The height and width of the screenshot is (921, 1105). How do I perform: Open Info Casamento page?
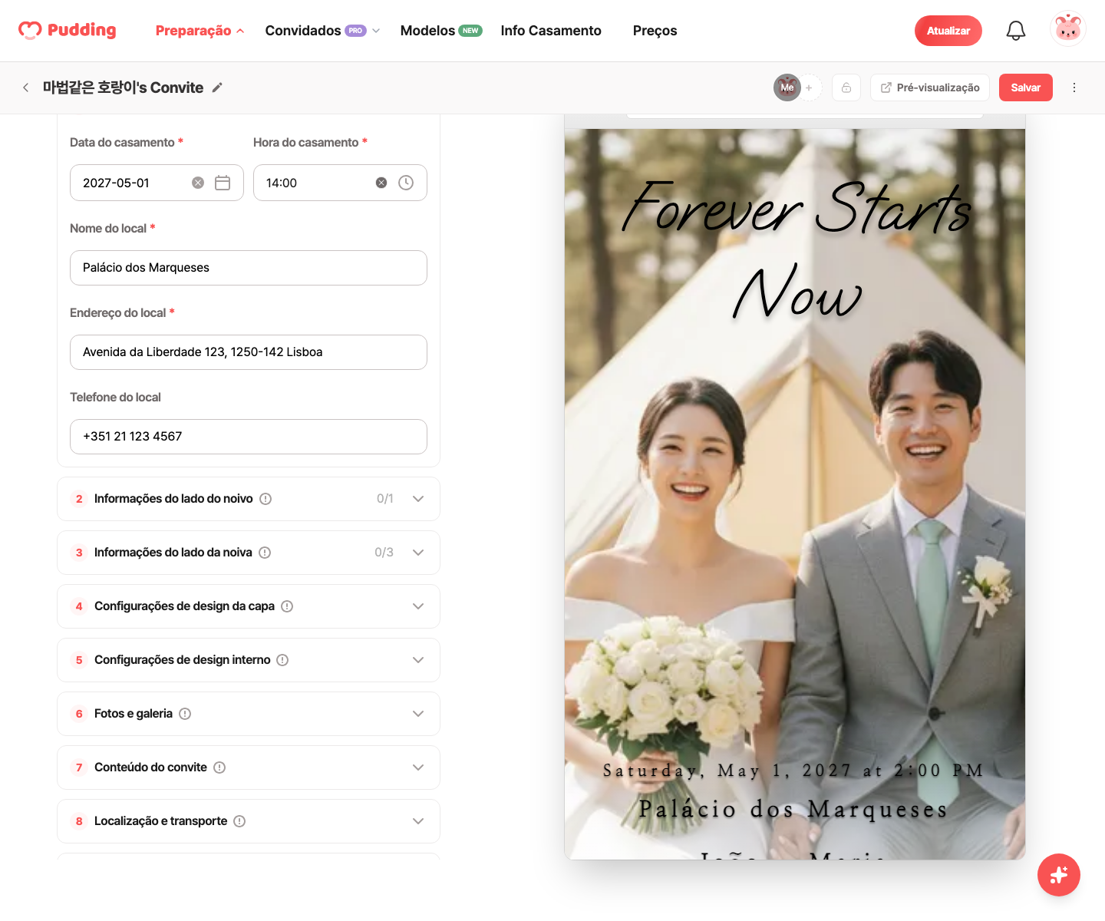coord(551,31)
